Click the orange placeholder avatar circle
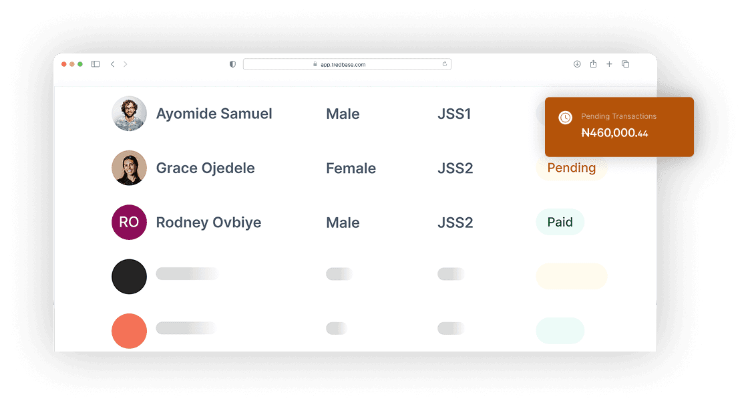The width and height of the screenshot is (748, 405). click(x=129, y=331)
